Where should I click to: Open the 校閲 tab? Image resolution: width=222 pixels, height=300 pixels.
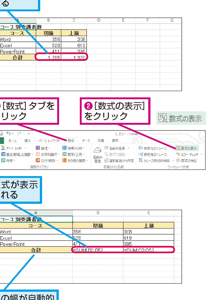tap(101, 141)
